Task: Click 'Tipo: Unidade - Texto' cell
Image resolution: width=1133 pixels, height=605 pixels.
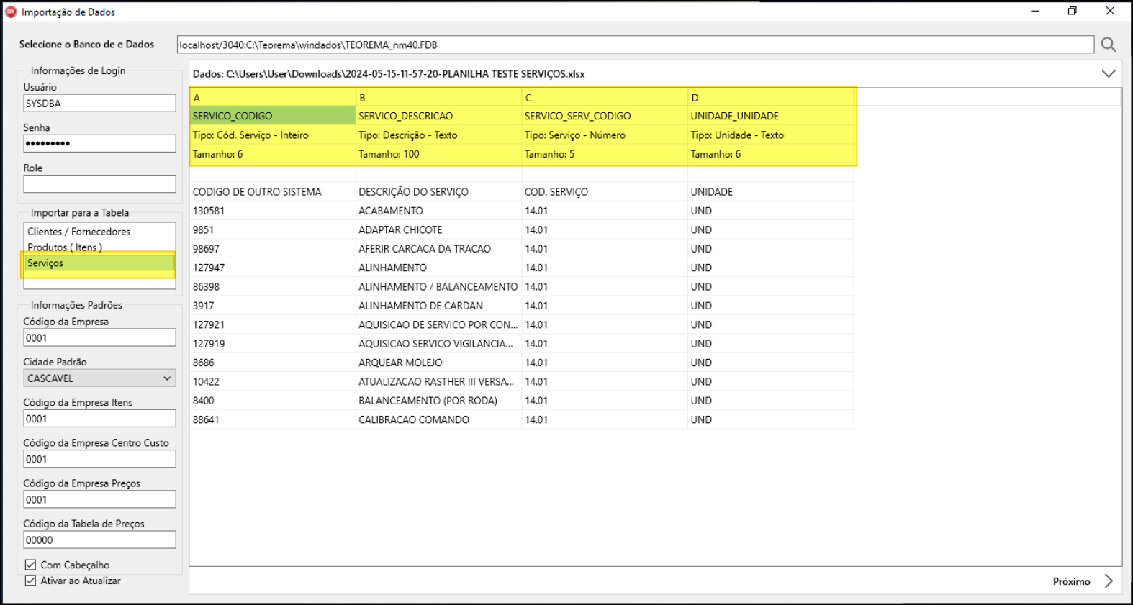Action: point(771,135)
